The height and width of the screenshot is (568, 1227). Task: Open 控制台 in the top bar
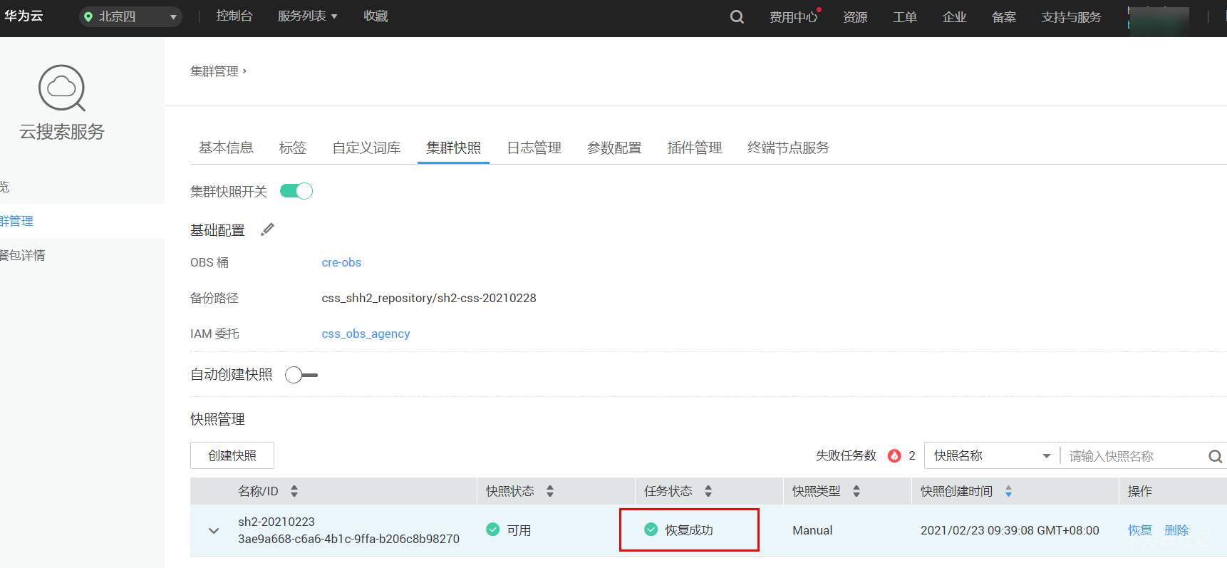[234, 16]
